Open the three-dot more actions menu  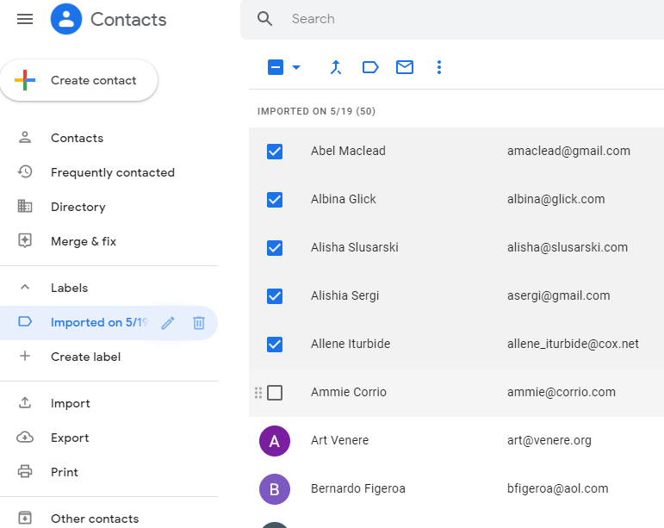[x=439, y=67]
